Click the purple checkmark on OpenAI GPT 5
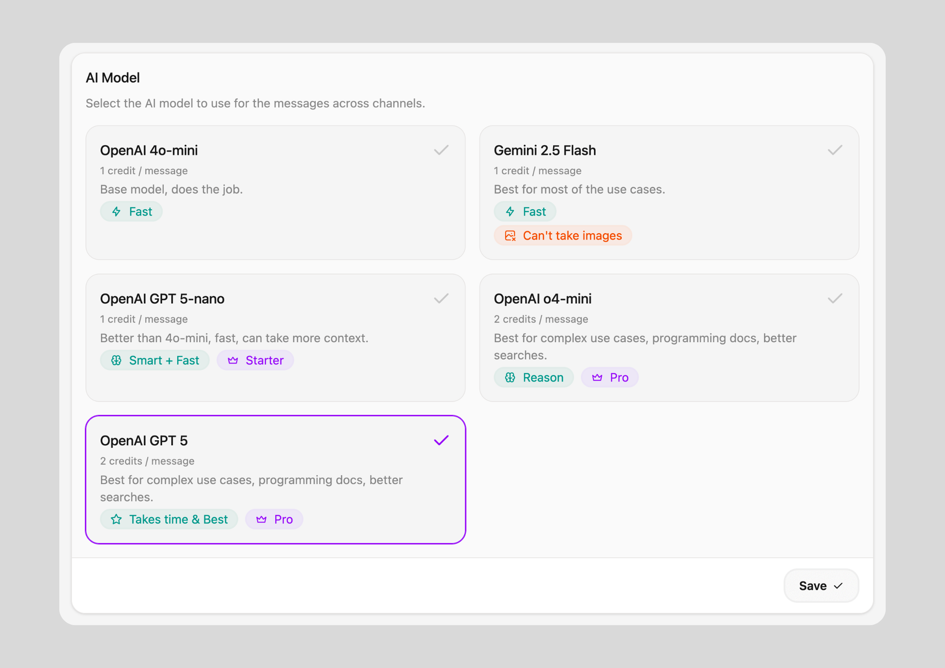This screenshot has height=668, width=945. click(x=441, y=441)
